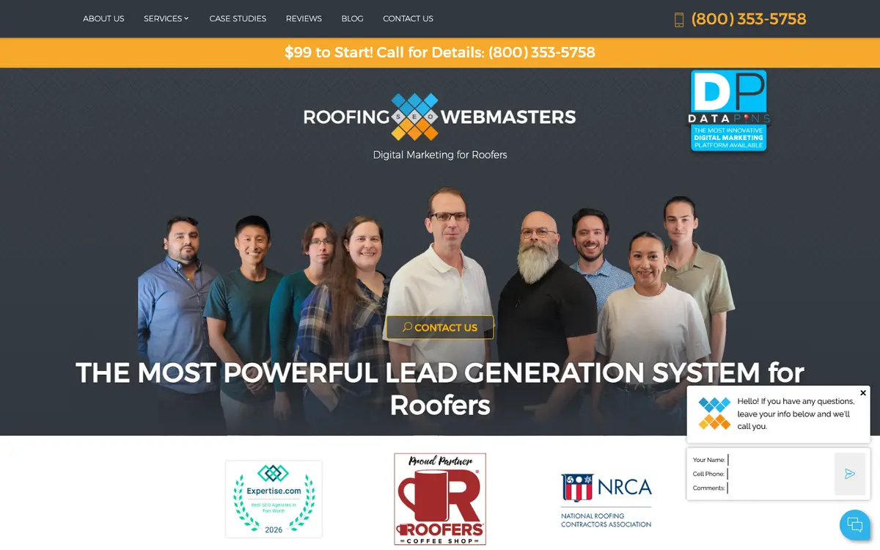880x550 pixels.
Task: Call (800) 353-5758 from header number
Action: tap(749, 19)
